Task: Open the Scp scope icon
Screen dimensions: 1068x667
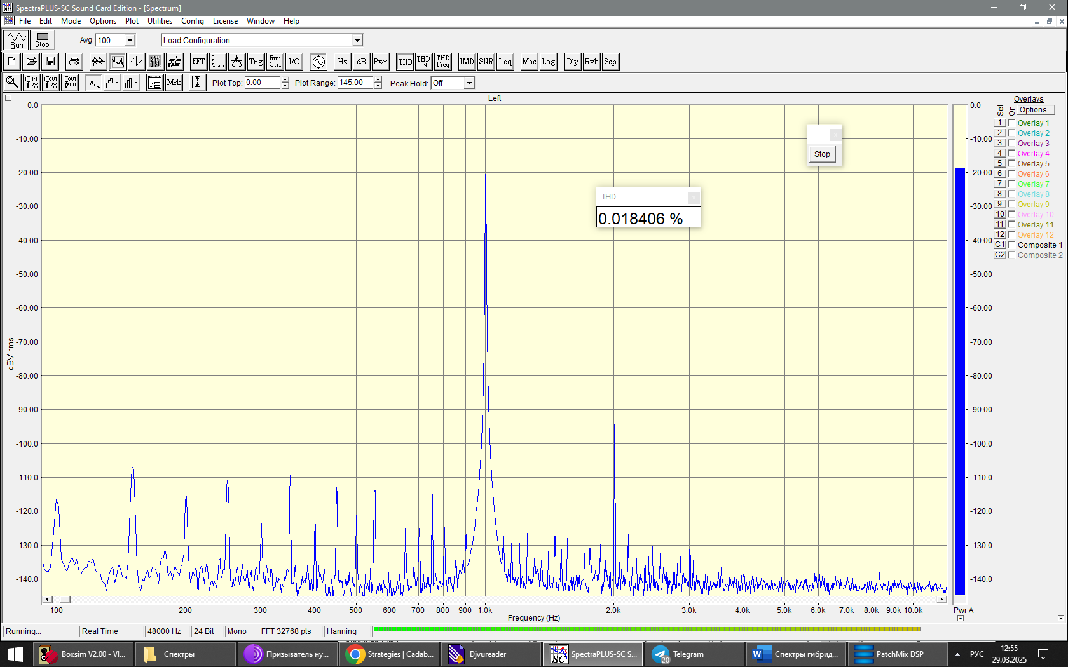Action: tap(610, 62)
